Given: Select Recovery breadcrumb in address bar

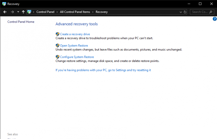Looking at the screenshot, I should tap(102, 12).
